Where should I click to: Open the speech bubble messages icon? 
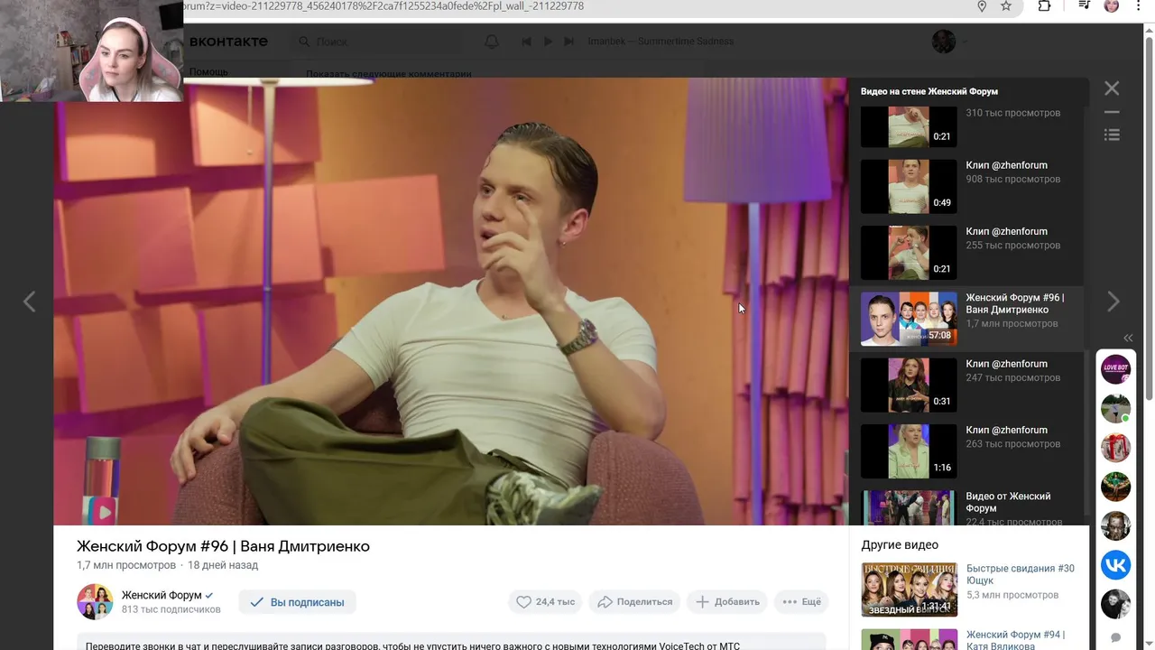point(1116,637)
